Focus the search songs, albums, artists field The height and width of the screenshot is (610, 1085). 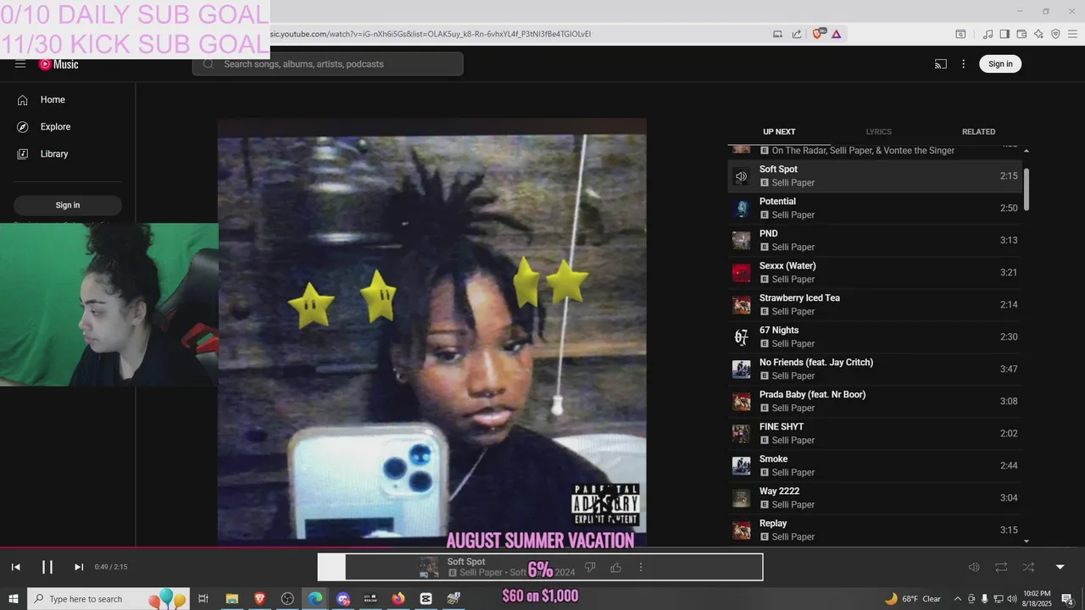pos(328,64)
